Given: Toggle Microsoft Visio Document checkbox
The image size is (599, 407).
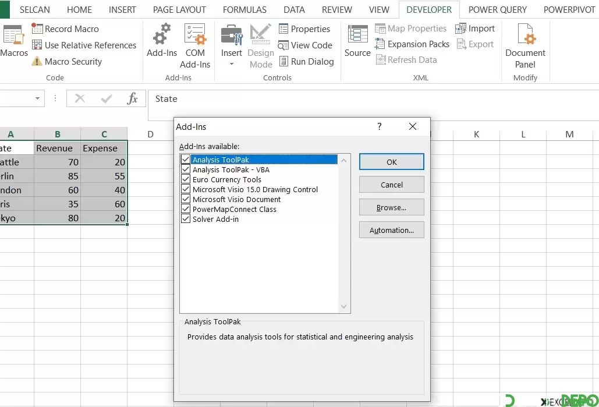Looking at the screenshot, I should point(186,199).
